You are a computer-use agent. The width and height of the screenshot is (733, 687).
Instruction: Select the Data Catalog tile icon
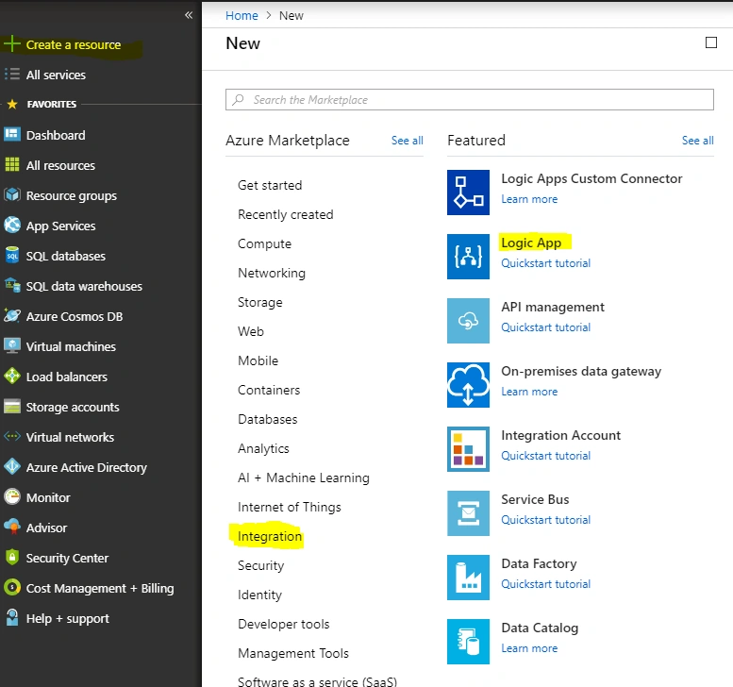click(x=468, y=642)
